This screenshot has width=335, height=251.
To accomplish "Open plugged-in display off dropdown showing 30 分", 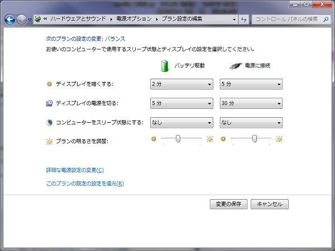I will (251, 103).
